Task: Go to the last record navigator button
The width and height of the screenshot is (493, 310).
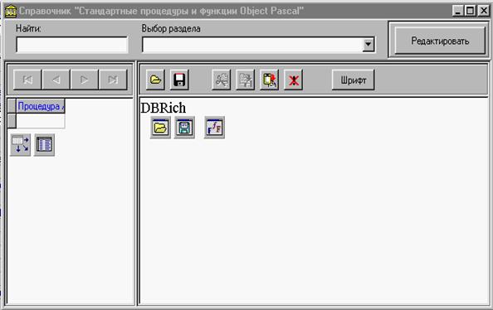Action: coord(113,80)
